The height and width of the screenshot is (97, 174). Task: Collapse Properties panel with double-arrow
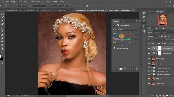tap(136, 21)
